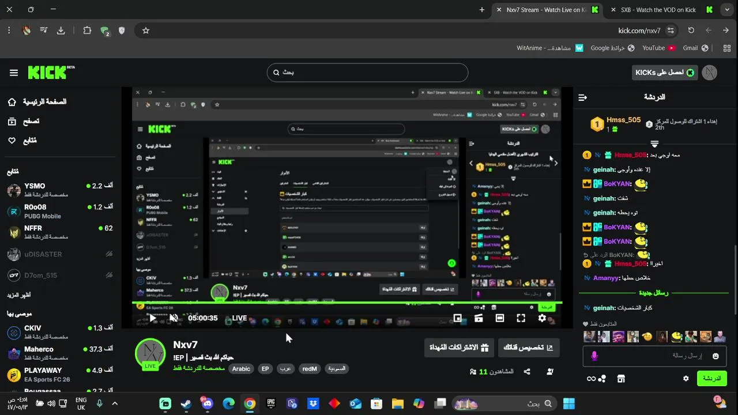
Task: Click the Kick search field
Action: click(x=367, y=73)
